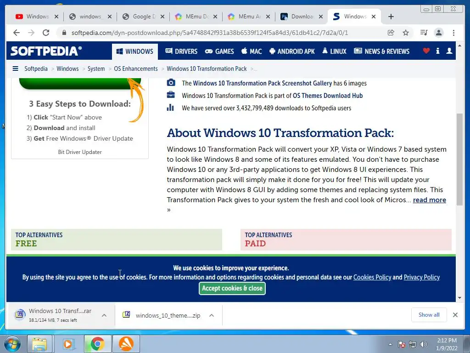Close the downloads bar
The width and height of the screenshot is (470, 353).
pyautogui.click(x=455, y=315)
